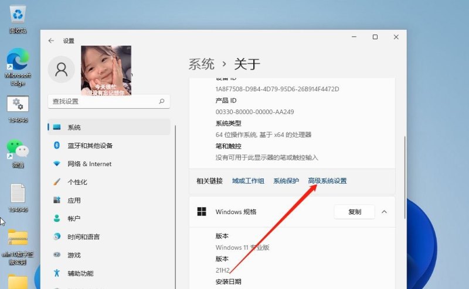Close the Settings window
This screenshot has width=469, height=289.
(396, 37)
